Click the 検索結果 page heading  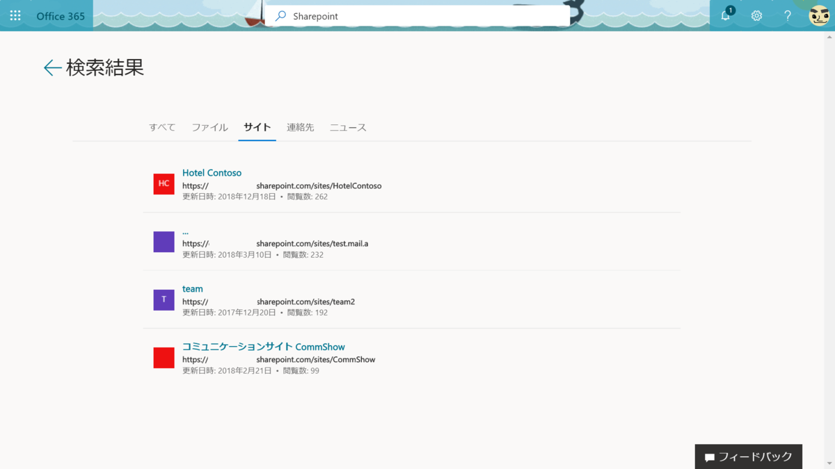[105, 67]
